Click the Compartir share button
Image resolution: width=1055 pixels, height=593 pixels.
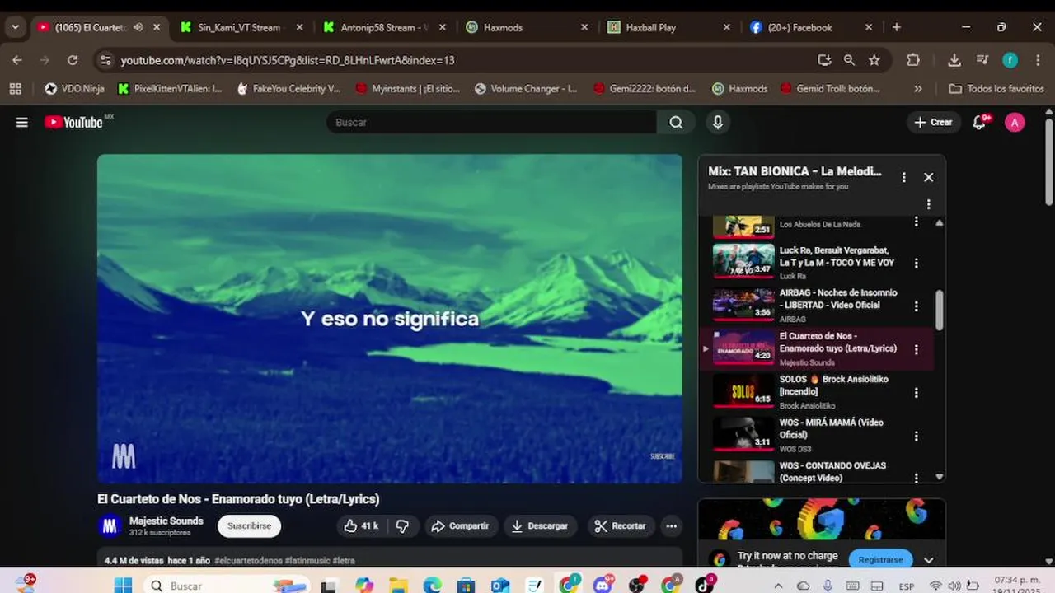click(461, 525)
